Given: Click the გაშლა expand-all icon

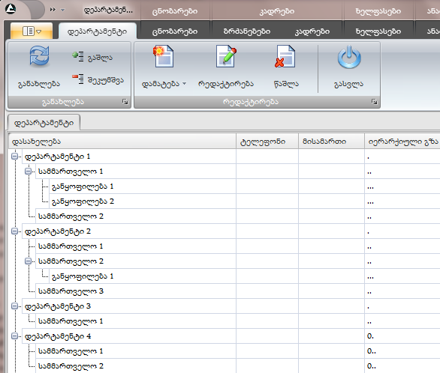Looking at the screenshot, I should [x=78, y=56].
